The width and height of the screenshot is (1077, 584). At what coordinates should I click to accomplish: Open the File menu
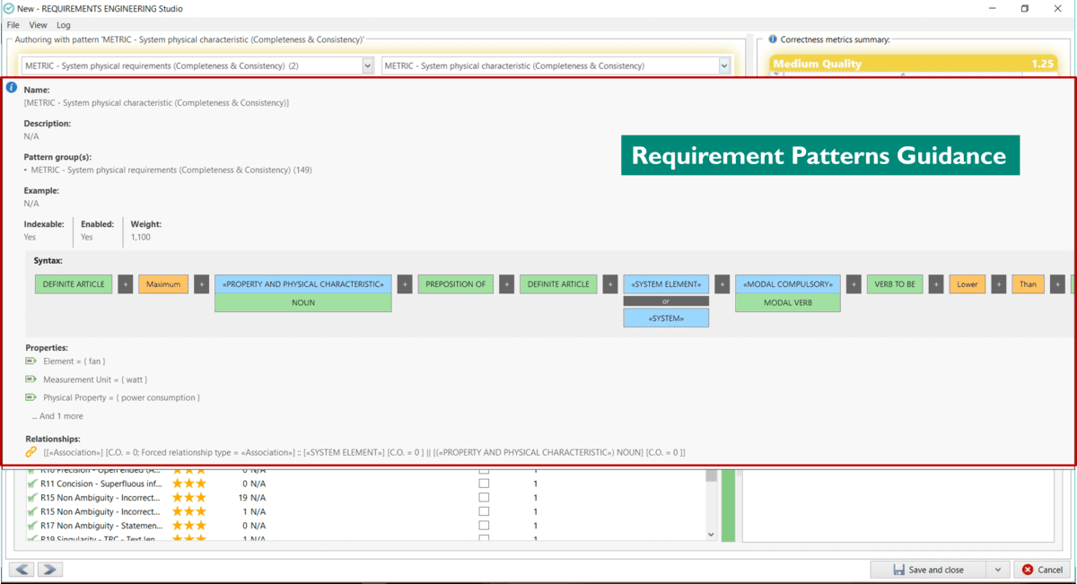click(x=13, y=25)
